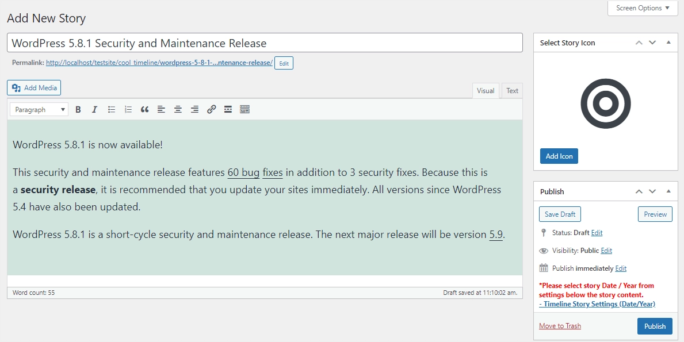Click the Add Icon button

pos(559,156)
